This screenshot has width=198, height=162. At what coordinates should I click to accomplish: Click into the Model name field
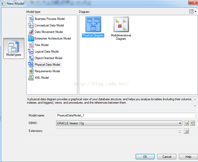pyautogui.click(x=126, y=115)
